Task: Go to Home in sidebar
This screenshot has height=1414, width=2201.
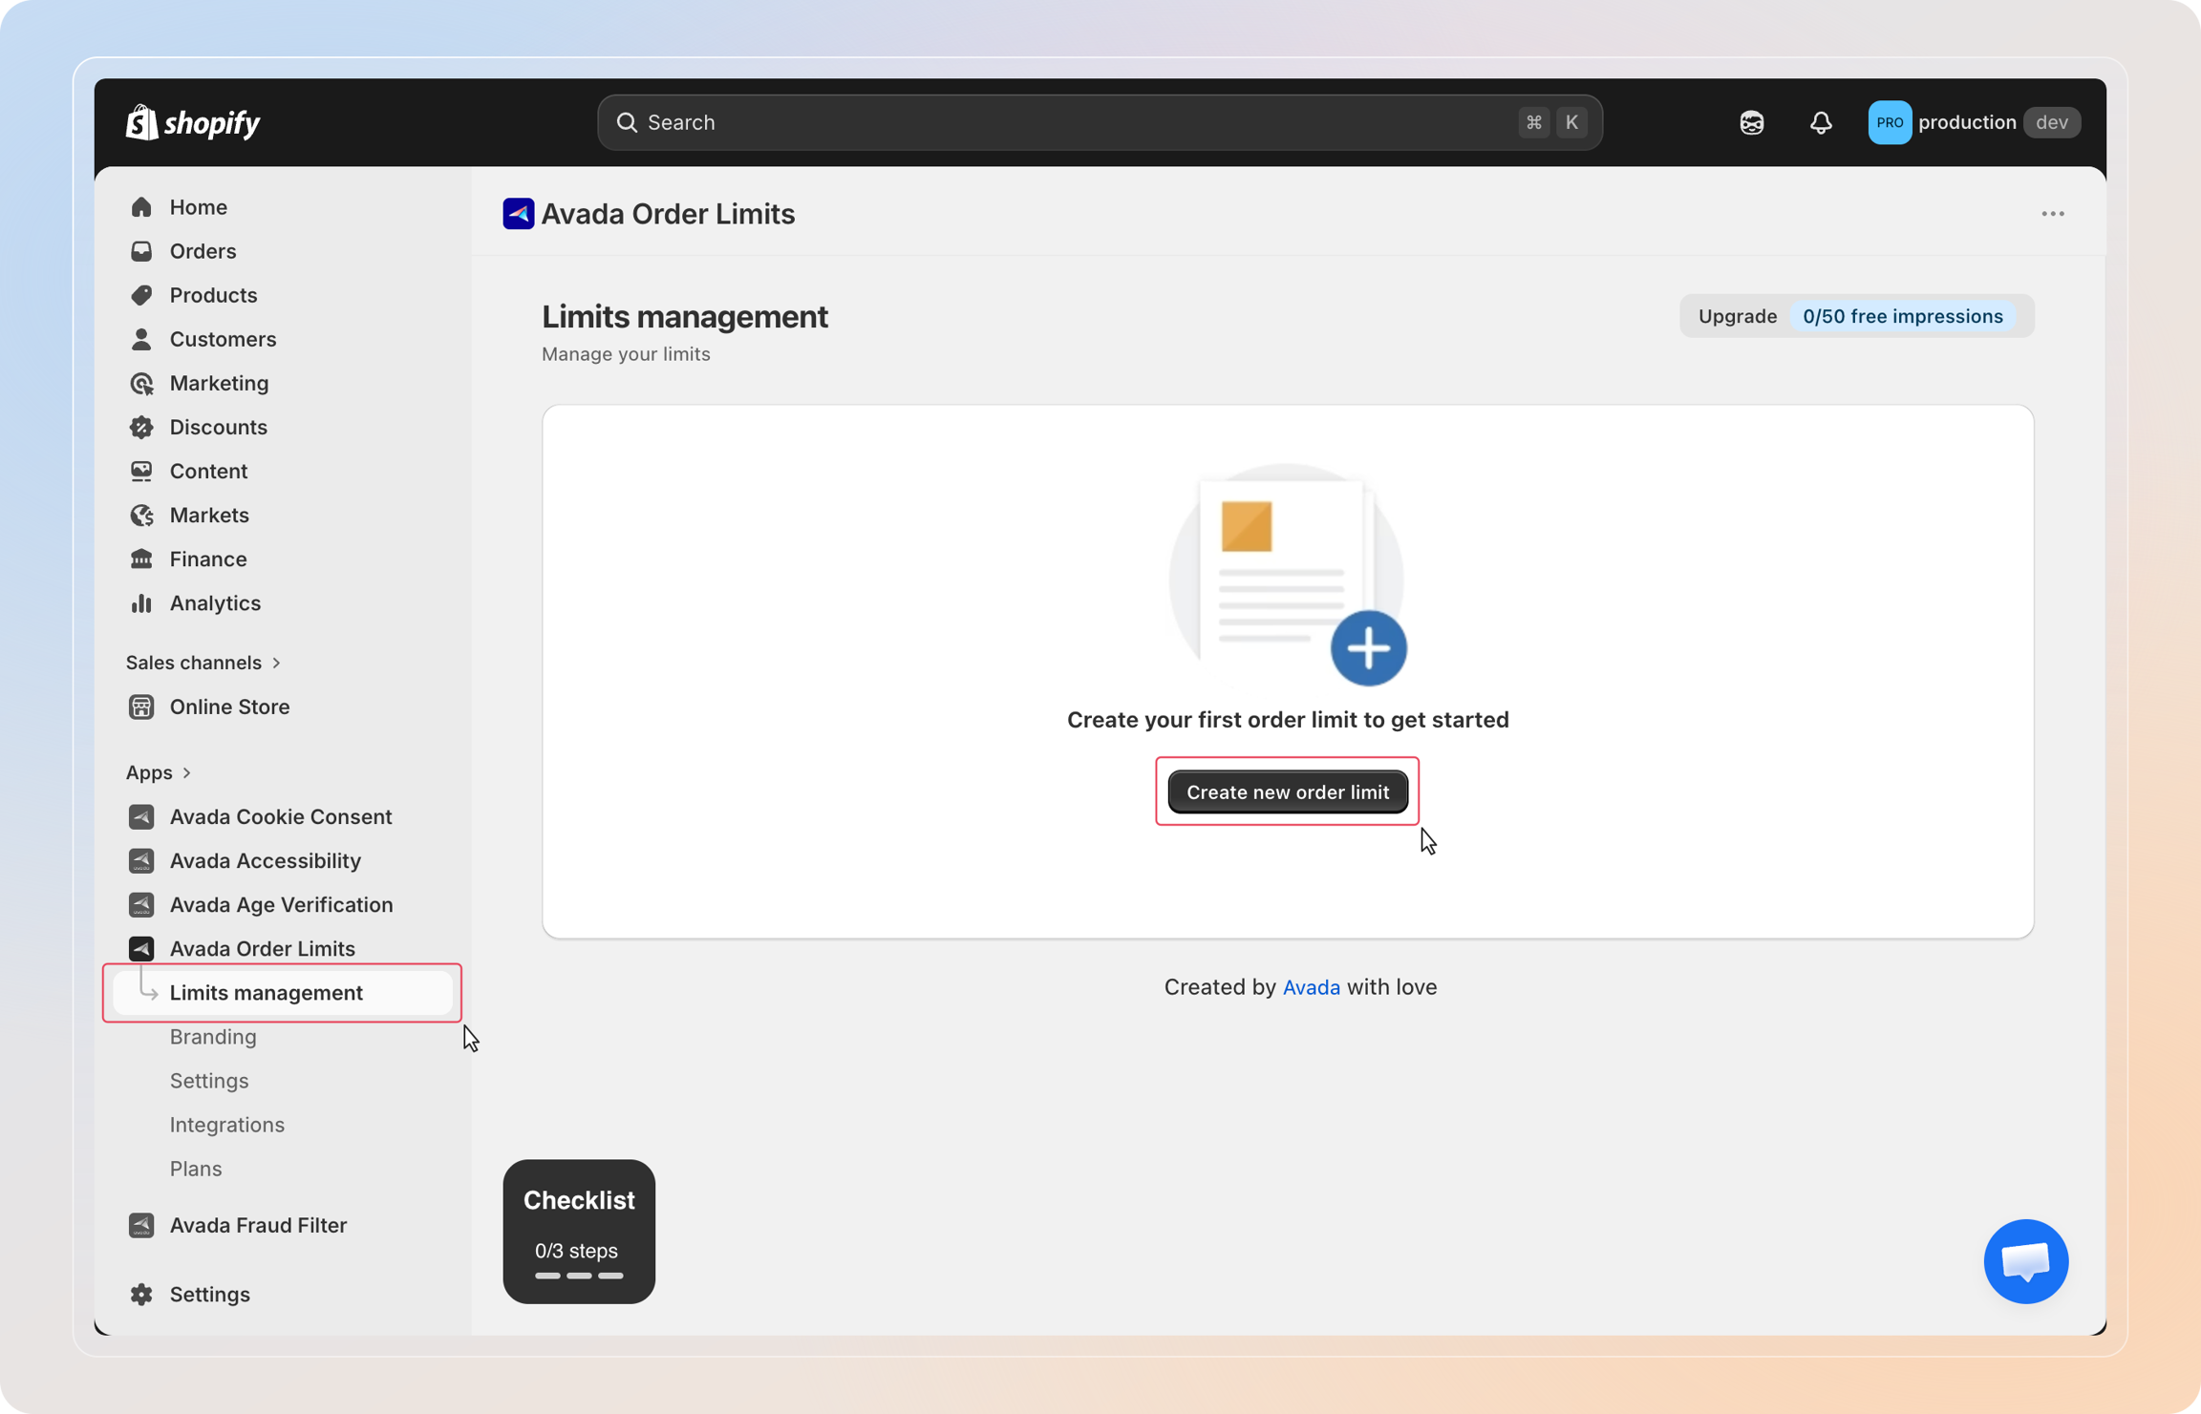Action: tap(199, 207)
